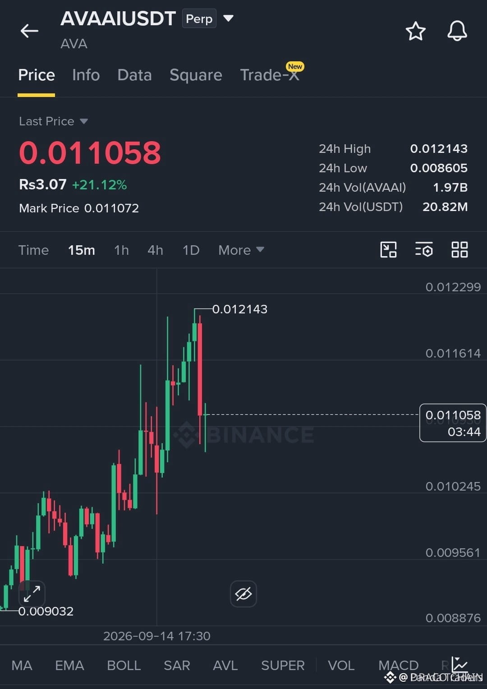This screenshot has width=487, height=689.
Task: Select the 1D timeframe
Action: [x=191, y=250]
